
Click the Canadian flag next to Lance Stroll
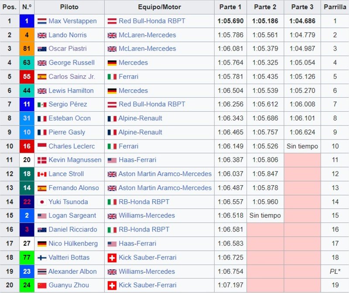click(42, 174)
